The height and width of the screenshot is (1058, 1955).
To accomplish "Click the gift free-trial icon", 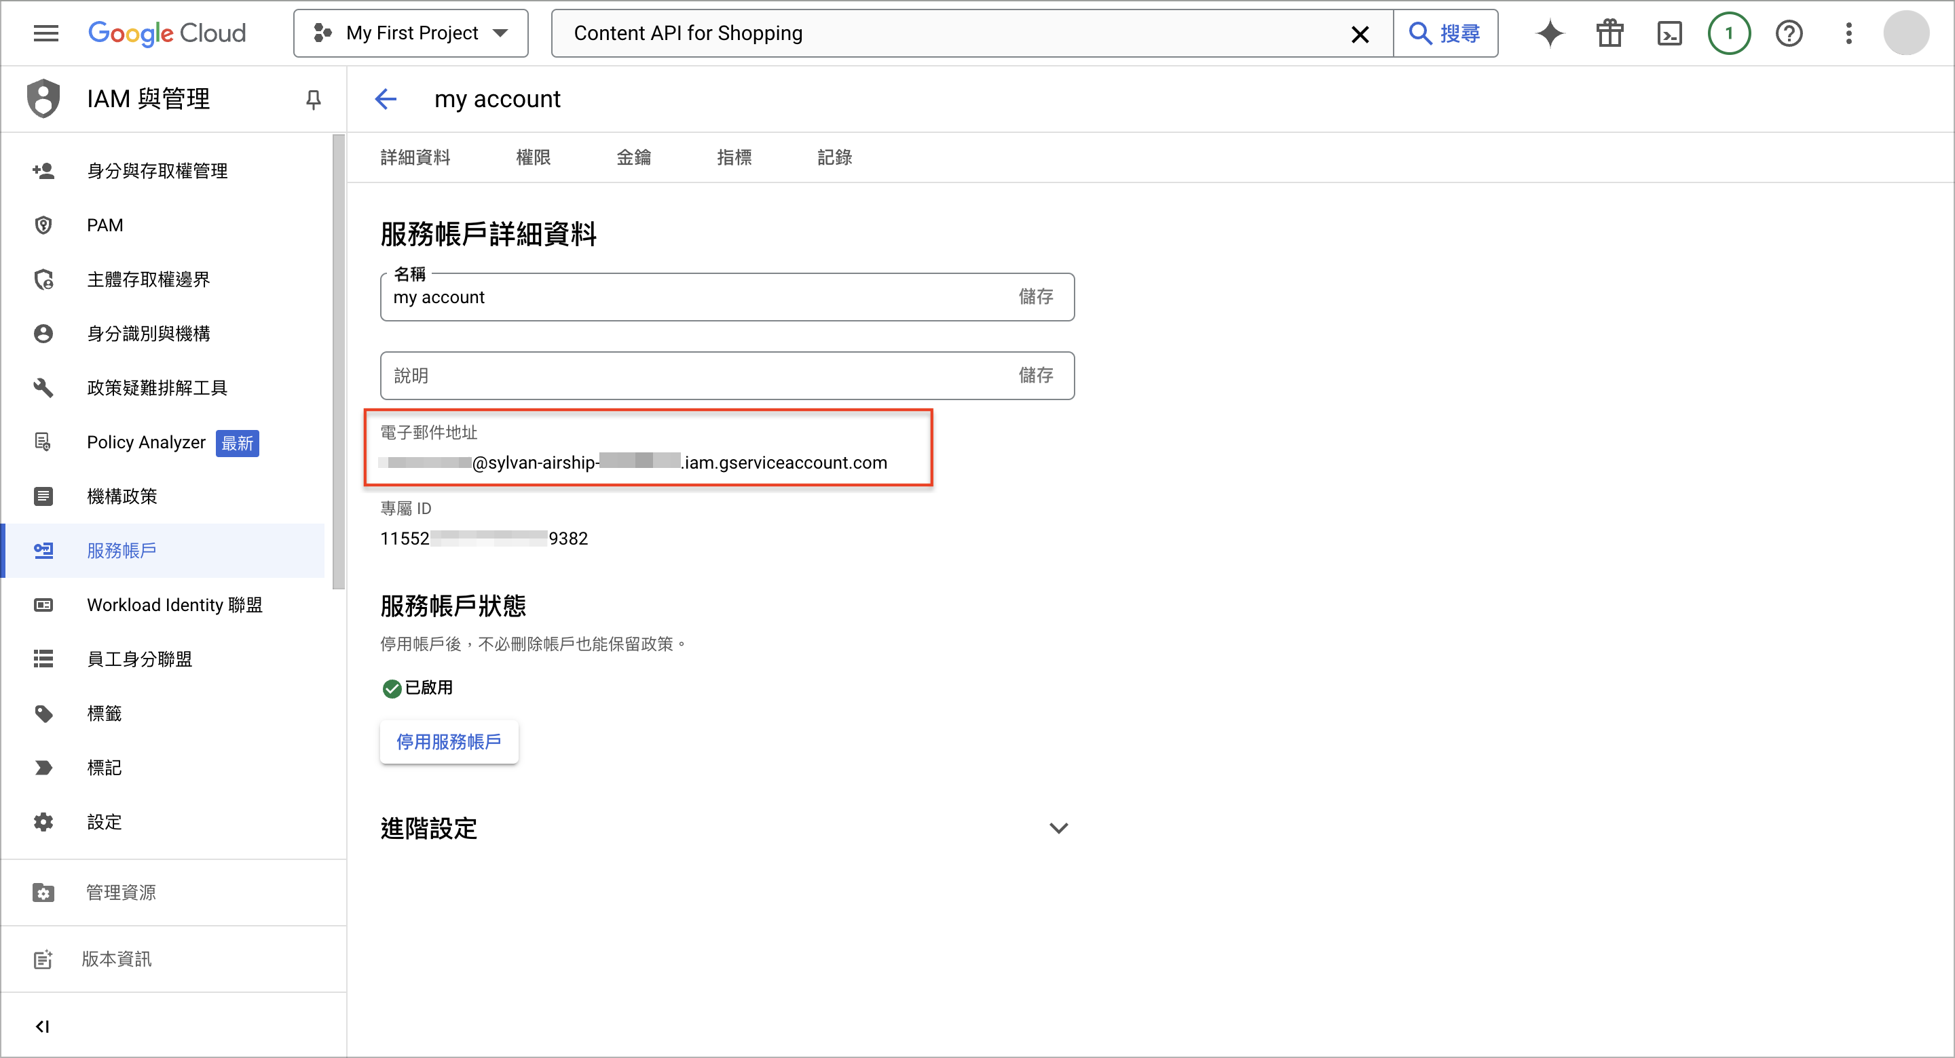I will tap(1609, 33).
